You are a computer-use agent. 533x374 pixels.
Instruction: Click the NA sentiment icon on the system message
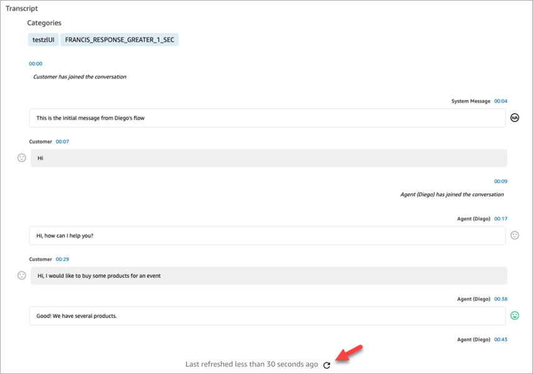click(515, 117)
